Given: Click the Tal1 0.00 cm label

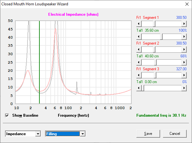Looking at the screenshot, I should click(x=147, y=82).
